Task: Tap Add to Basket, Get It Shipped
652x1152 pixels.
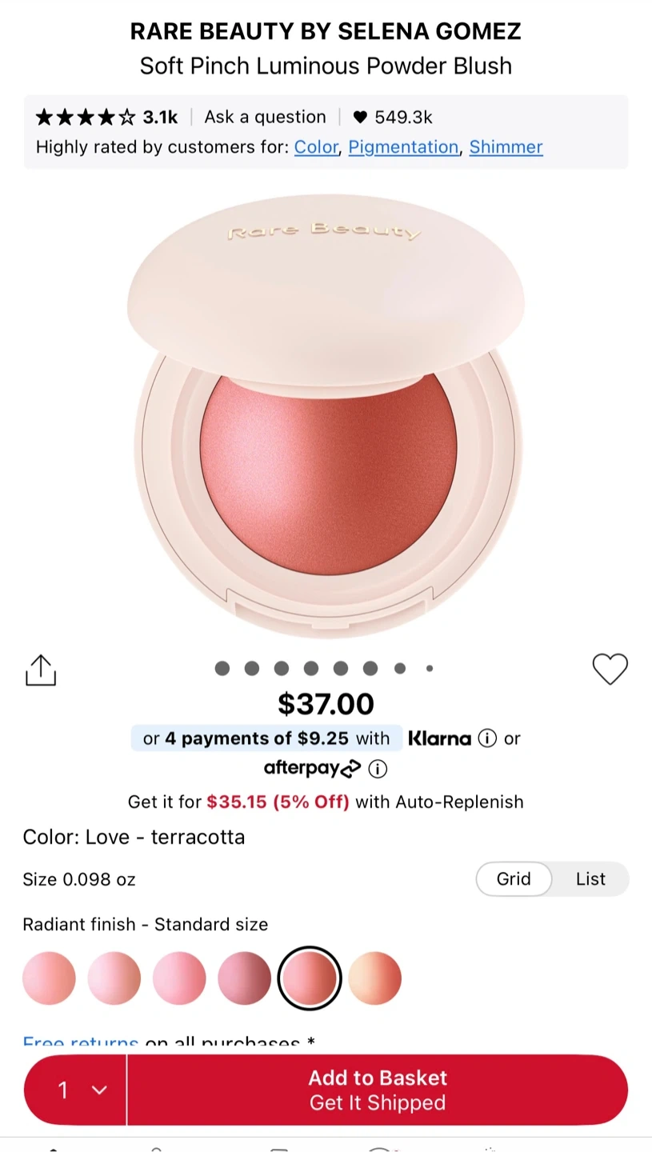Action: pos(378,1090)
